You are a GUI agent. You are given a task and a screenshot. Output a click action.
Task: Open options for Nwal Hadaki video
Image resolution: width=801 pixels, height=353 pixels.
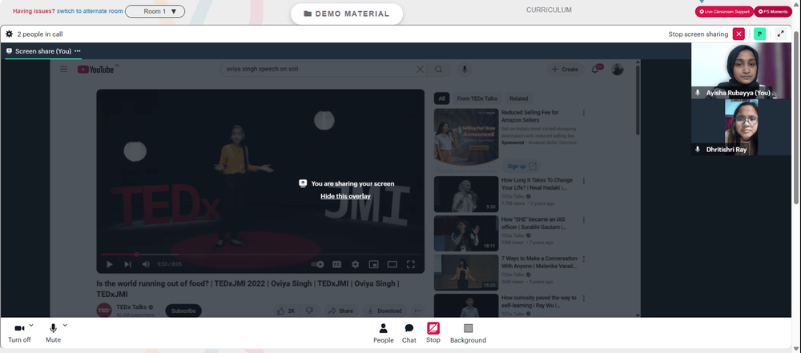tap(584, 181)
